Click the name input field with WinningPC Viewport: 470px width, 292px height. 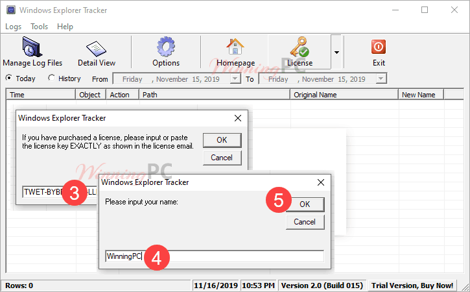[215, 256]
